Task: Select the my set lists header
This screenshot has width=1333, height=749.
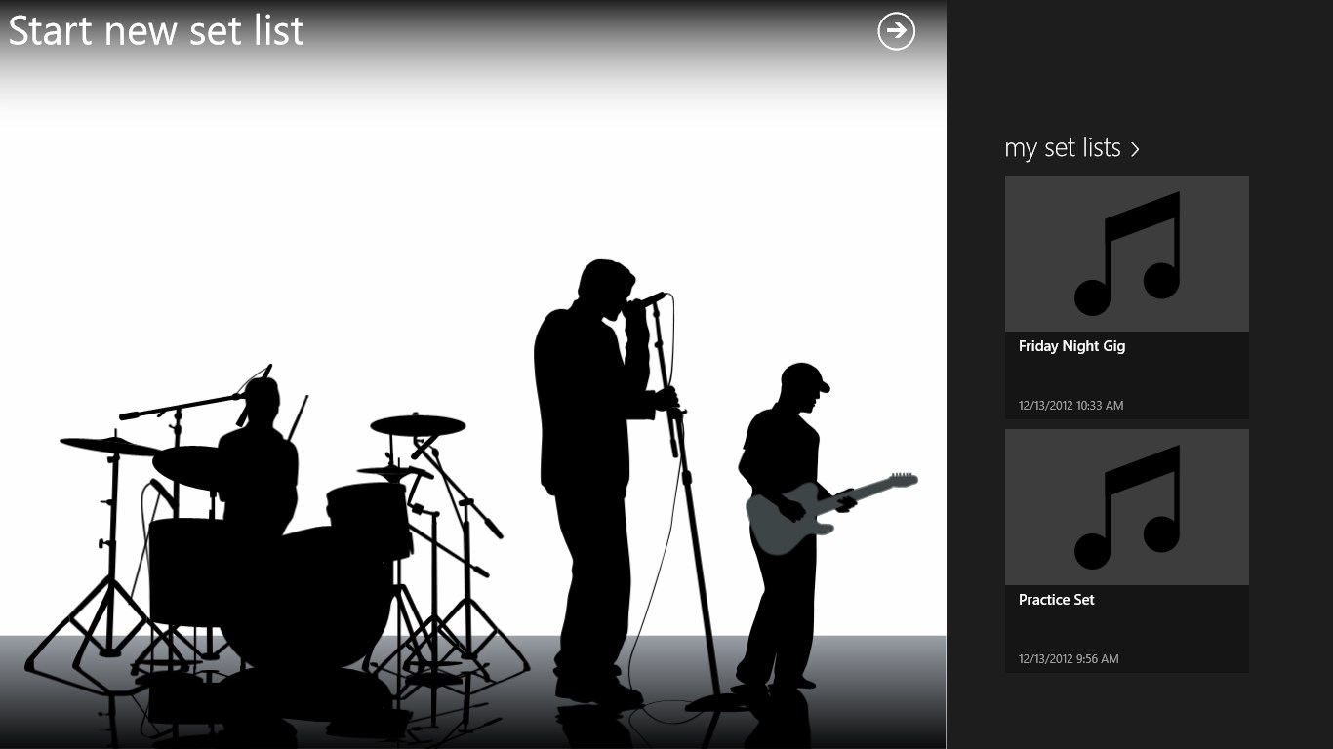Action: pos(1062,147)
